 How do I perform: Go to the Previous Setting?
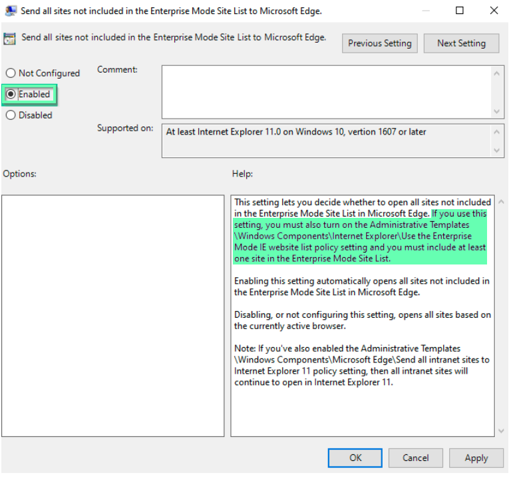point(379,43)
